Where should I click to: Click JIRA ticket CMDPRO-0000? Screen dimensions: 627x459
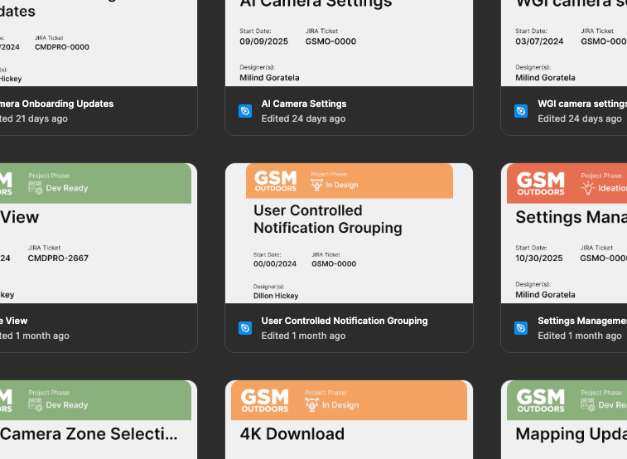click(x=62, y=46)
